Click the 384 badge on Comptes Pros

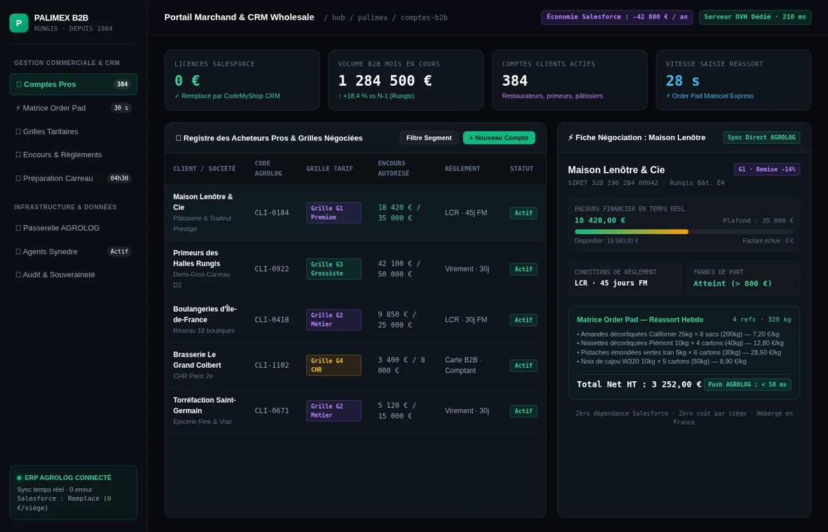(x=122, y=84)
